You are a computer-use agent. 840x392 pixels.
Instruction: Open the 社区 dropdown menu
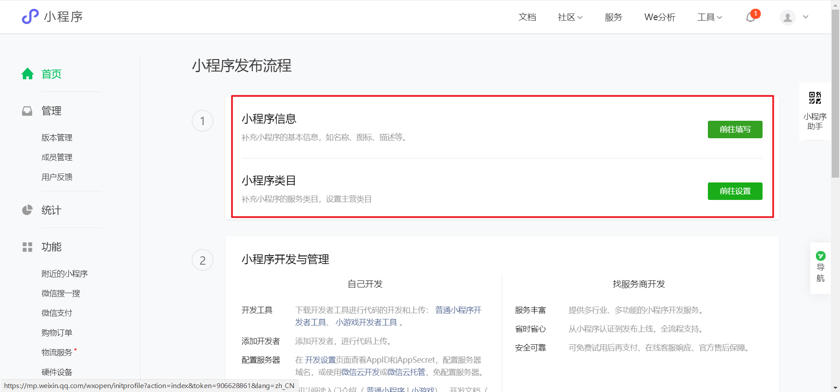570,17
